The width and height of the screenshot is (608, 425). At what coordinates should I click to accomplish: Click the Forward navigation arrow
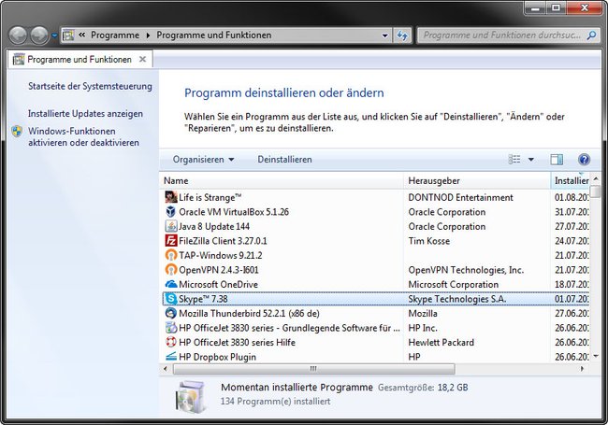tap(39, 35)
